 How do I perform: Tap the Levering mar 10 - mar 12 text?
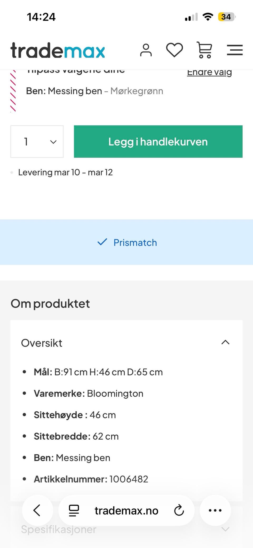click(65, 172)
